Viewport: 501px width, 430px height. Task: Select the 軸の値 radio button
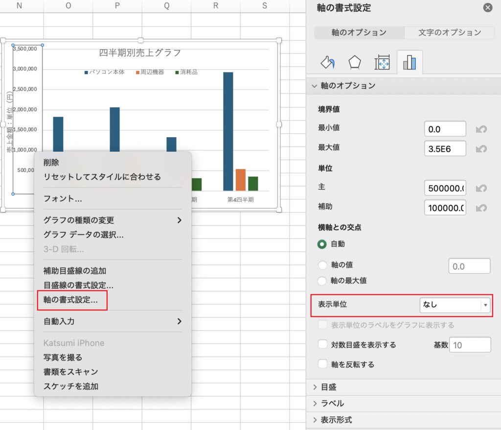pos(322,265)
